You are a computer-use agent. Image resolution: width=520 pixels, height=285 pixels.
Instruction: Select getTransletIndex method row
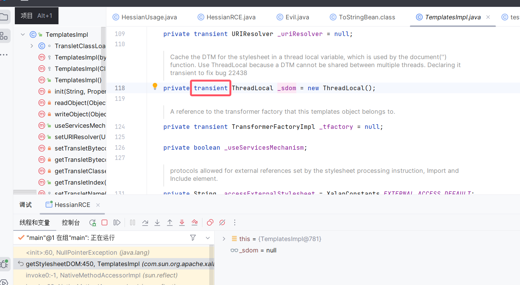(72, 182)
